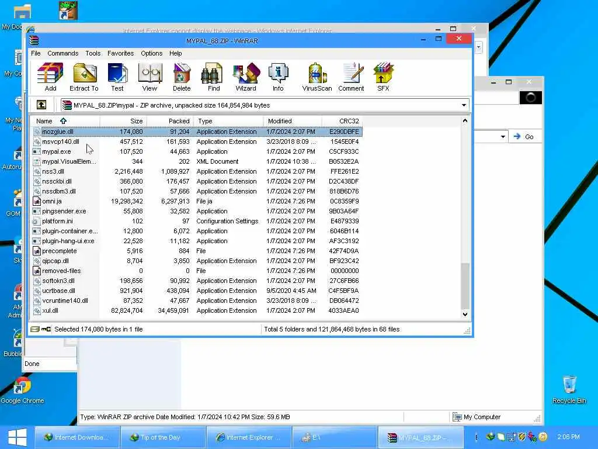Sort by CRC32 column header
This screenshot has width=598, height=449.
click(342, 121)
